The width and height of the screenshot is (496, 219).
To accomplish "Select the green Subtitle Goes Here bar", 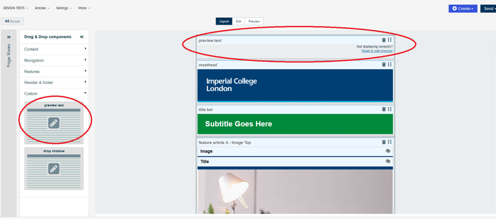I will (295, 124).
